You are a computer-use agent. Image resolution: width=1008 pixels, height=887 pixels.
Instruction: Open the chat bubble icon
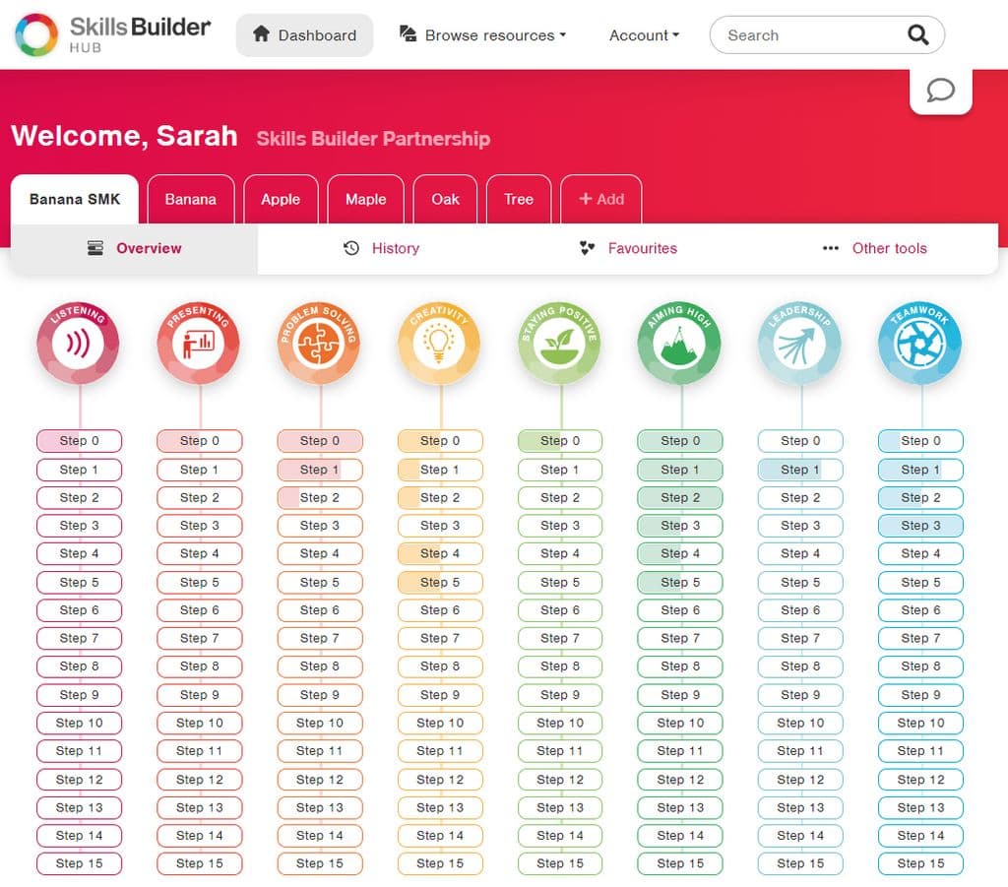[x=940, y=90]
